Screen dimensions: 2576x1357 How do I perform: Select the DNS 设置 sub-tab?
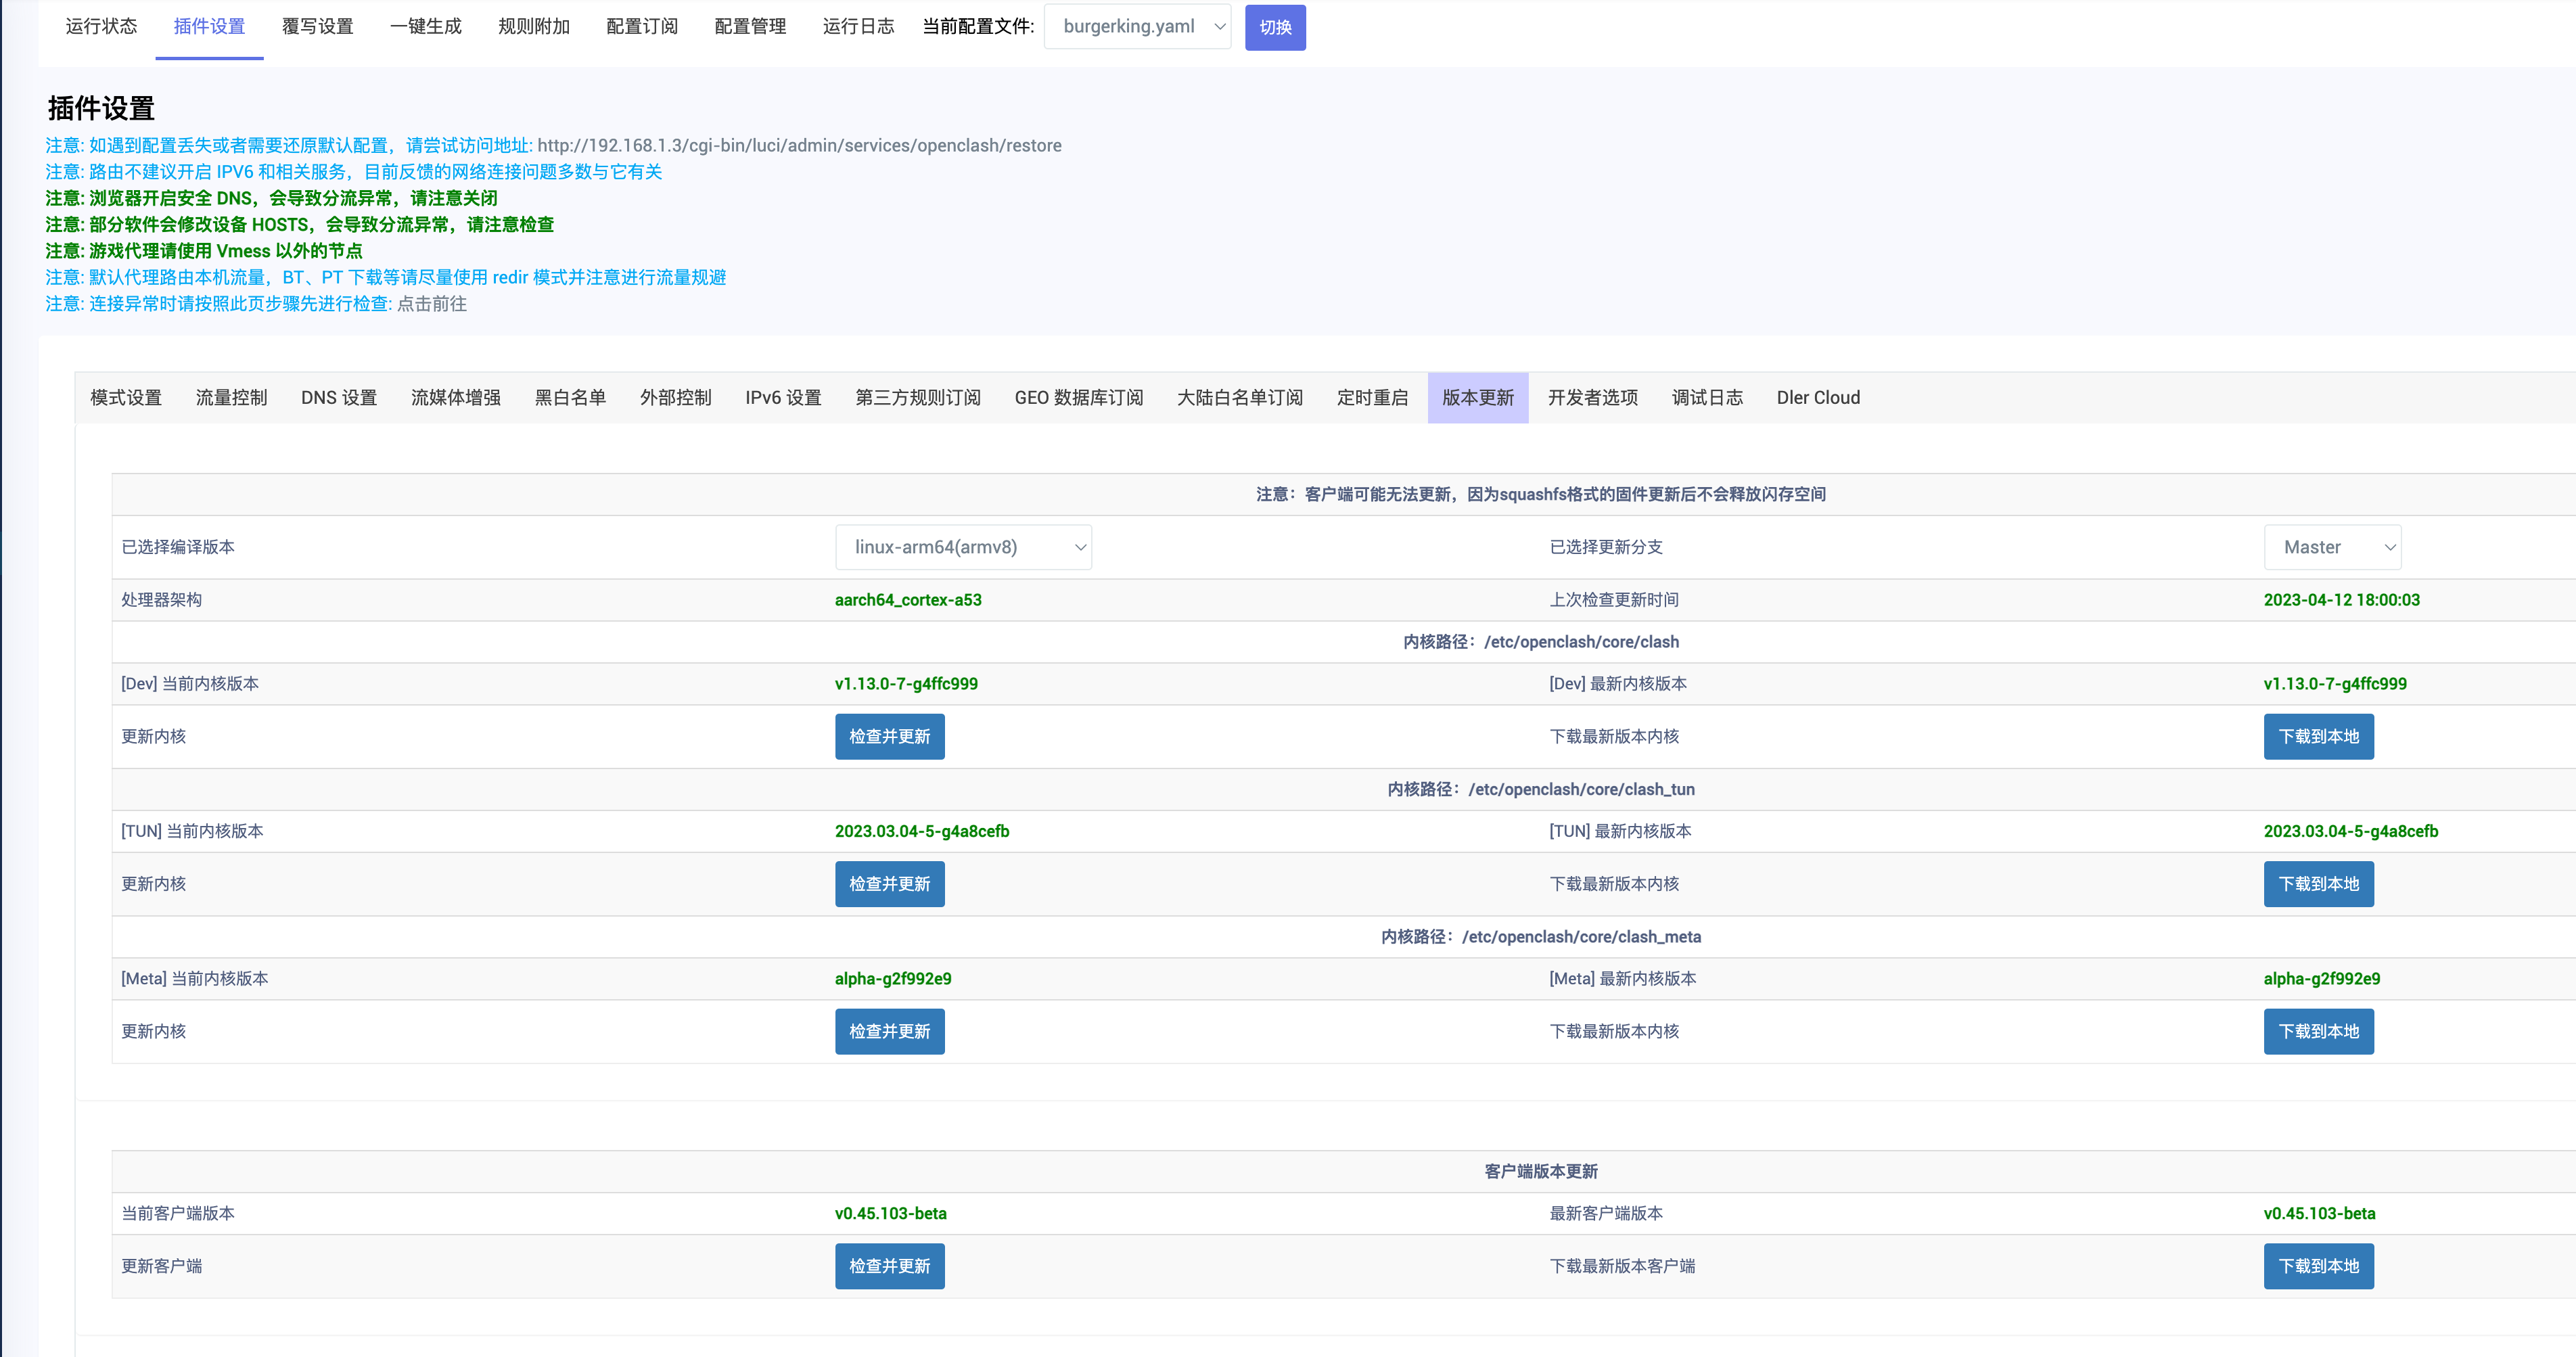338,398
